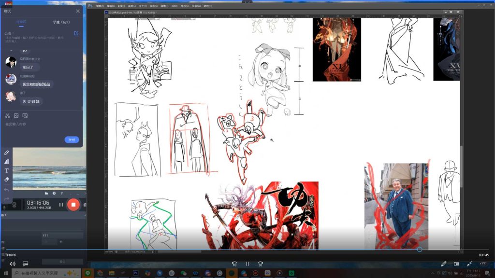Skip forward 30 seconds in video player
Image resolution: width=495 pixels, height=278 pixels.
[260, 264]
